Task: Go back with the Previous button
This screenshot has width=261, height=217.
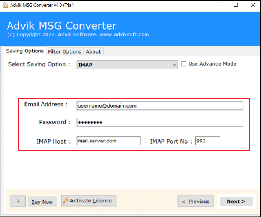Action: (x=196, y=201)
